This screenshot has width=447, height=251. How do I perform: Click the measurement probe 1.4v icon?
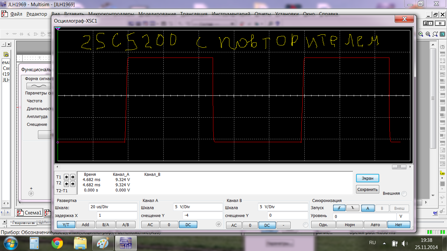coord(442,174)
